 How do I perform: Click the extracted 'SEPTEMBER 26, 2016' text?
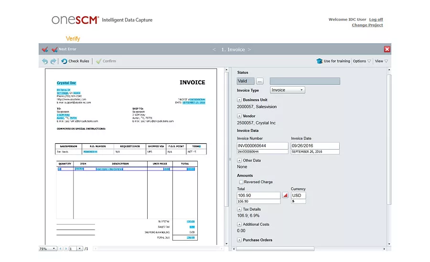[307, 151]
